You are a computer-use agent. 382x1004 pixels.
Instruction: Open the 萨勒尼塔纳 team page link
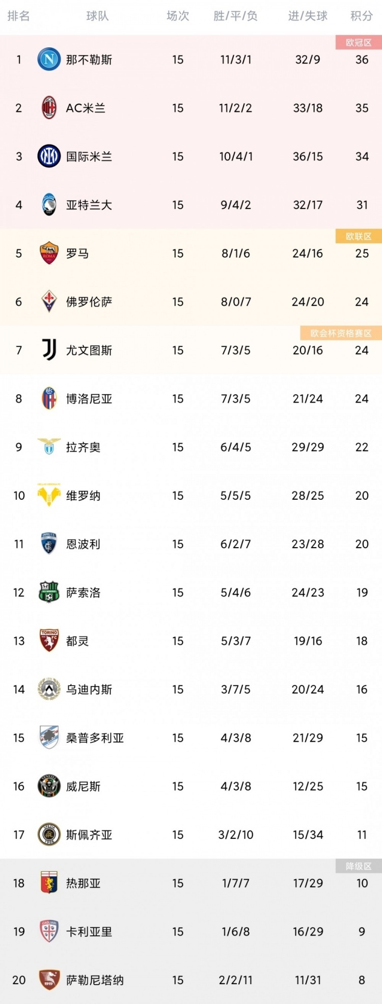pos(95,980)
